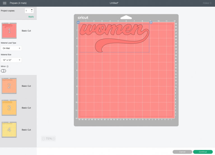The width and height of the screenshot is (215, 155).
Task: Open the Material Load Type dropdown
Action: (x=11, y=48)
